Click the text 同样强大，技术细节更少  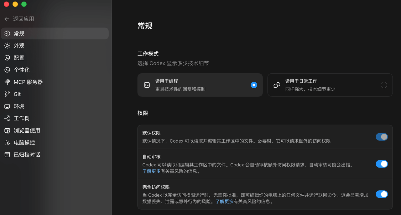pos(310,89)
